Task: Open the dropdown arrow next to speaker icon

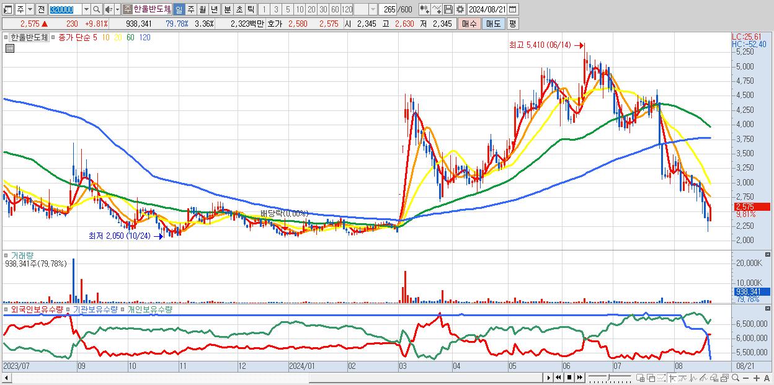Action: pyautogui.click(x=117, y=9)
